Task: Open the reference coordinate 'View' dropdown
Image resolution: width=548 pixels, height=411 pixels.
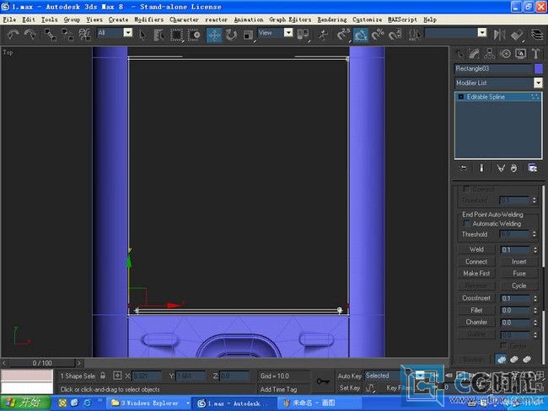Action: 288,33
